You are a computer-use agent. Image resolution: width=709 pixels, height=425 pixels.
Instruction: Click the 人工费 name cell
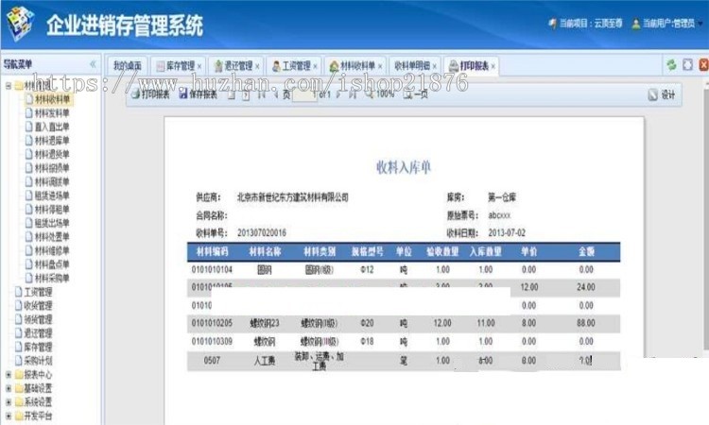click(x=265, y=361)
